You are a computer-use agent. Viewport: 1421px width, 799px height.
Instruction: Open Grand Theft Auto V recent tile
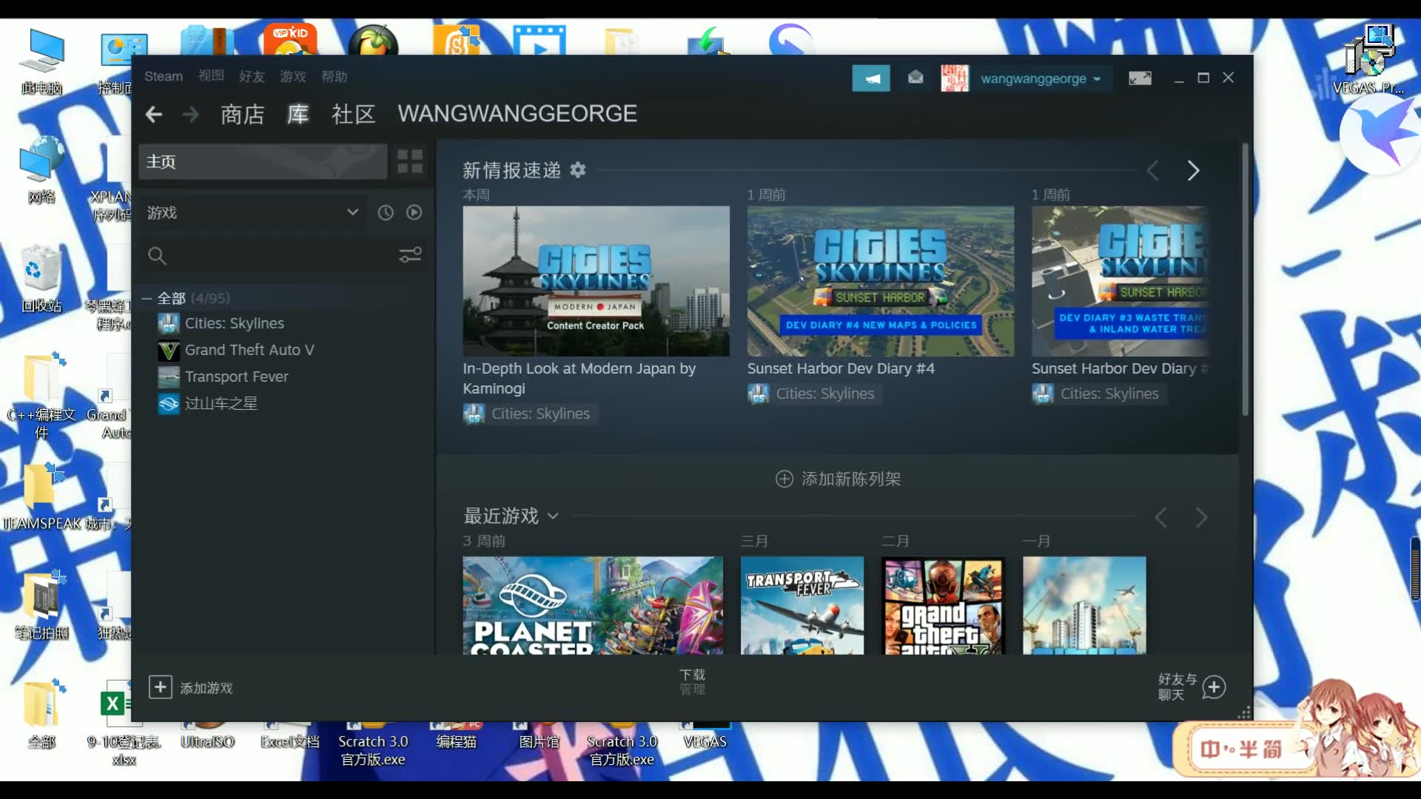point(943,605)
